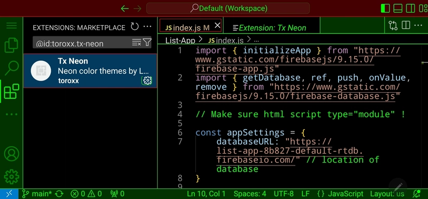428x199 pixels.
Task: Refresh the extensions marketplace list
Action: click(135, 27)
